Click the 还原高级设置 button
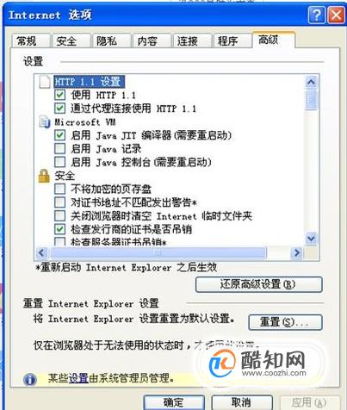The width and height of the screenshot is (347, 410). pos(258,284)
